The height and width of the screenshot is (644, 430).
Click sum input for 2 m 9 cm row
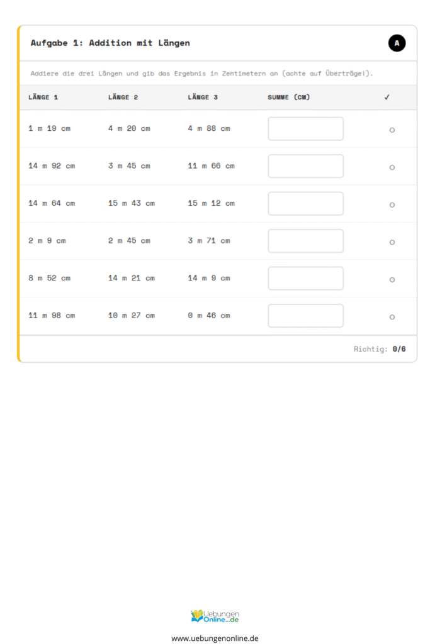305,241
